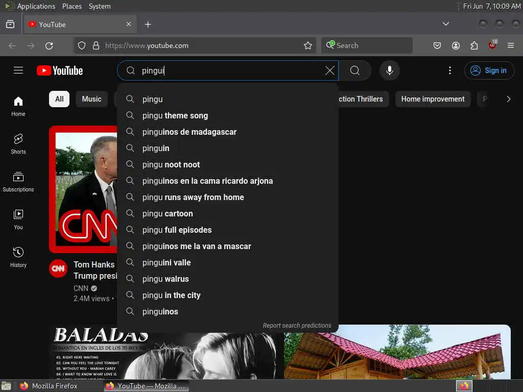Open Firefox View icon

tap(10, 24)
